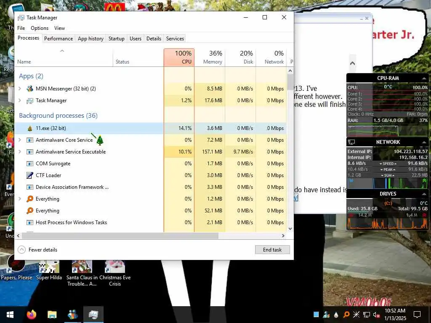
Task: Sort processes by CPU column
Action: tap(179, 57)
